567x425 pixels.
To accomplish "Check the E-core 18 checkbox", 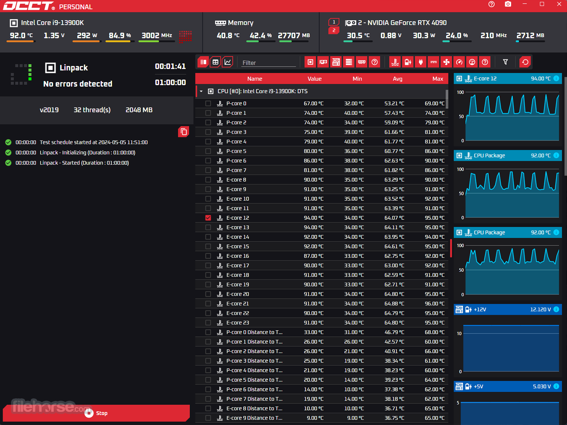I will click(x=208, y=275).
